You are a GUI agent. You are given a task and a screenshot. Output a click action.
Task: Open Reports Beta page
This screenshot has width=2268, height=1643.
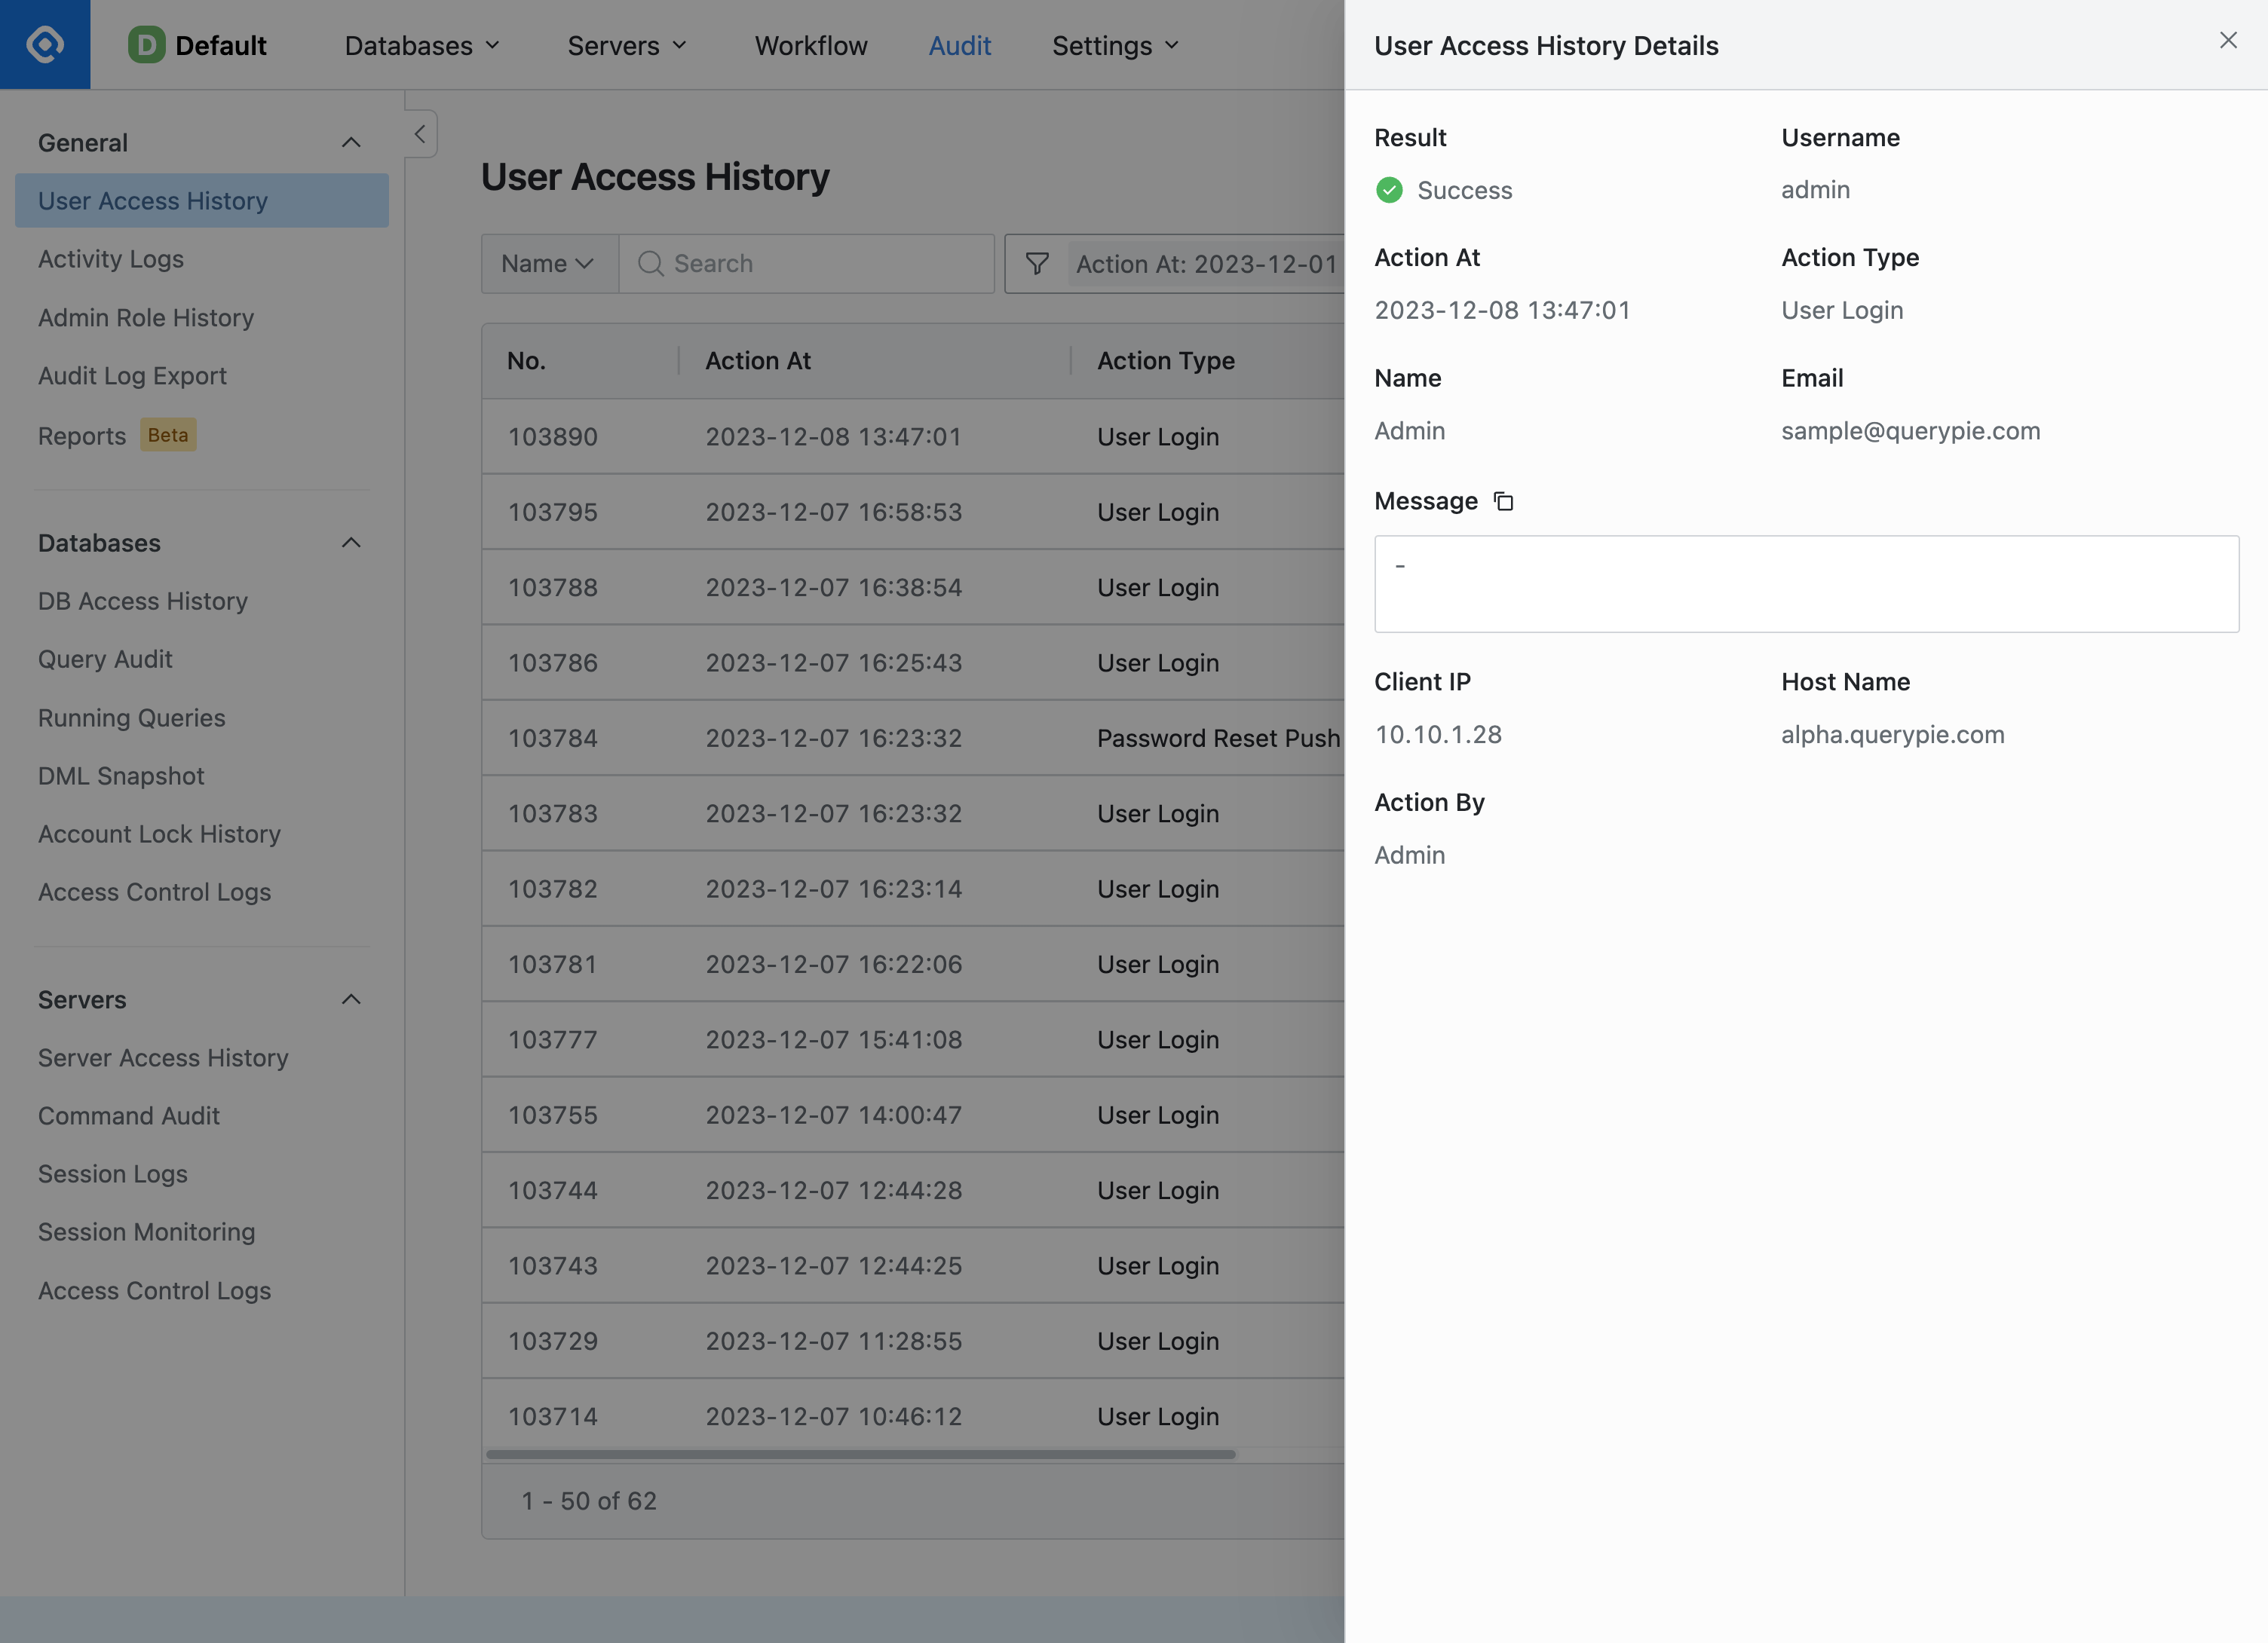[117, 435]
